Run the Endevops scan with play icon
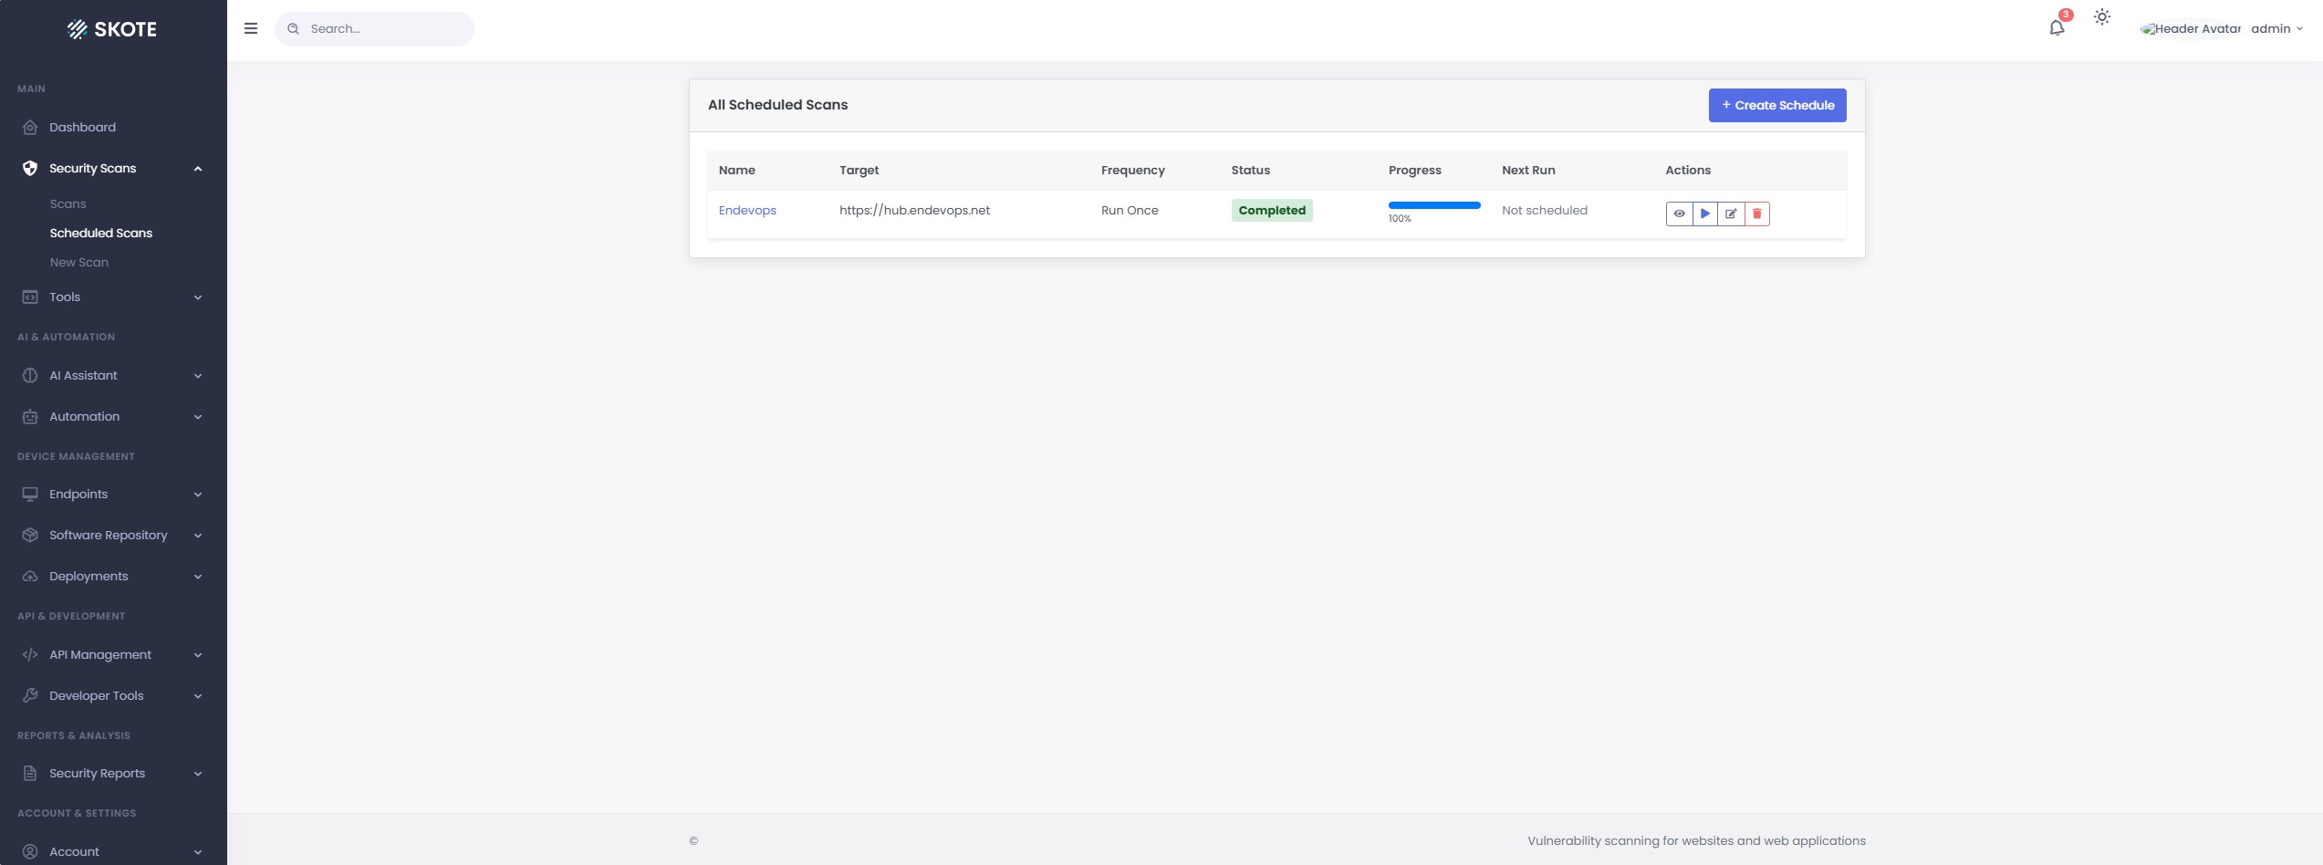This screenshot has width=2323, height=865. pyautogui.click(x=1704, y=214)
